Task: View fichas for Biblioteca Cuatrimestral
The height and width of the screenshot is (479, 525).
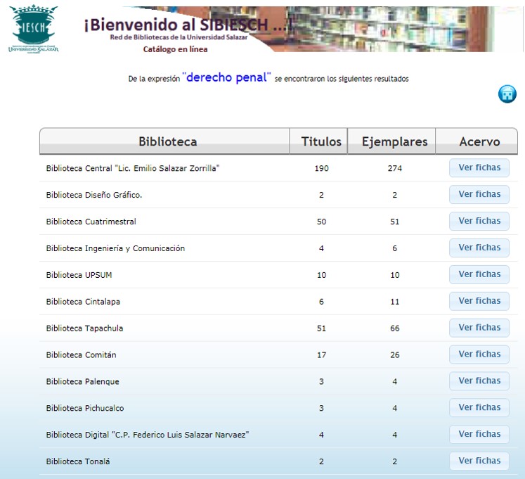Action: 479,222
